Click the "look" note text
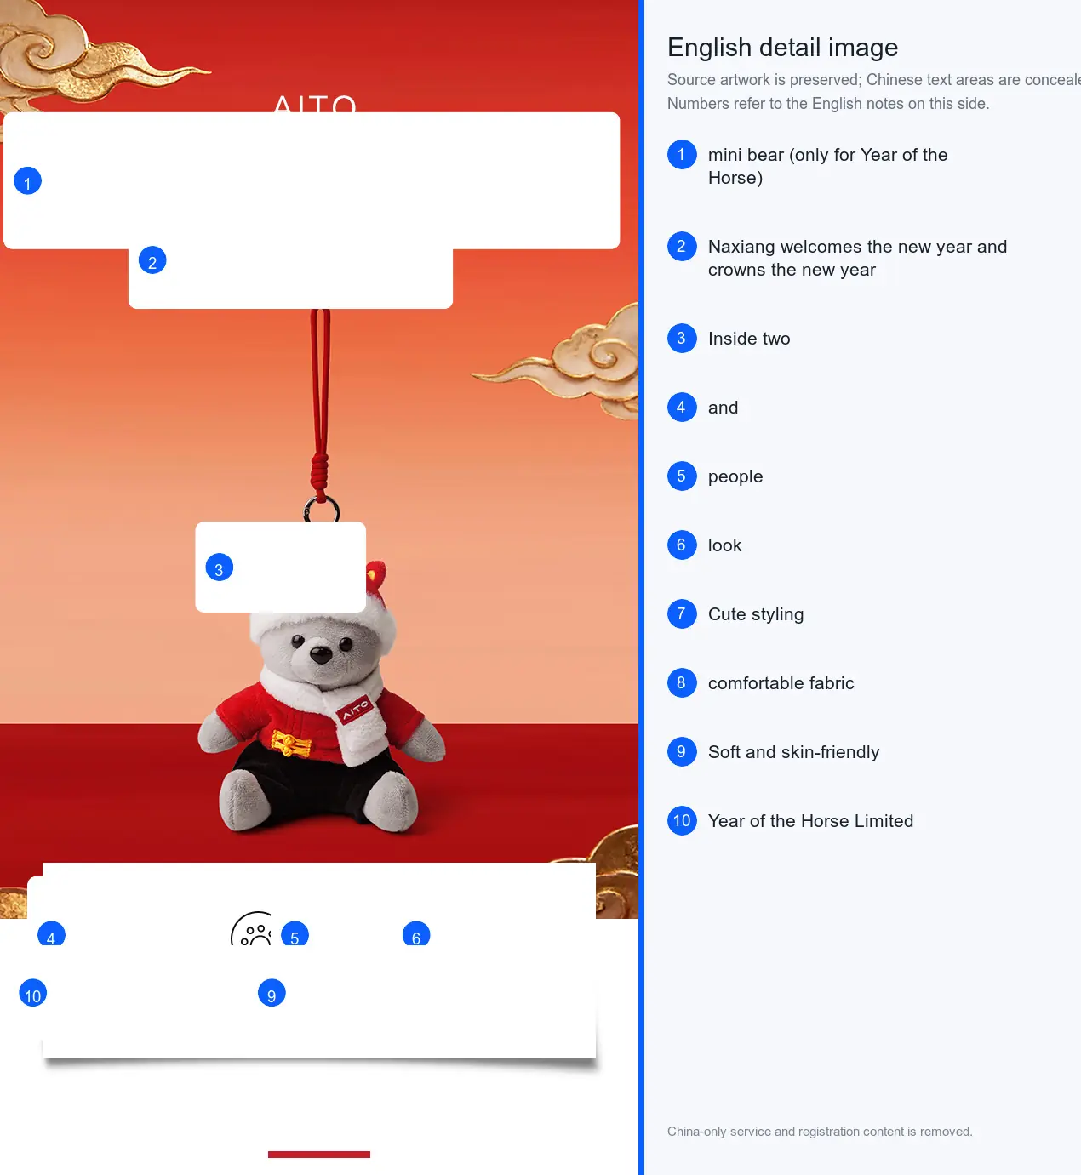Screen dimensions: 1081x1175 click(x=724, y=545)
